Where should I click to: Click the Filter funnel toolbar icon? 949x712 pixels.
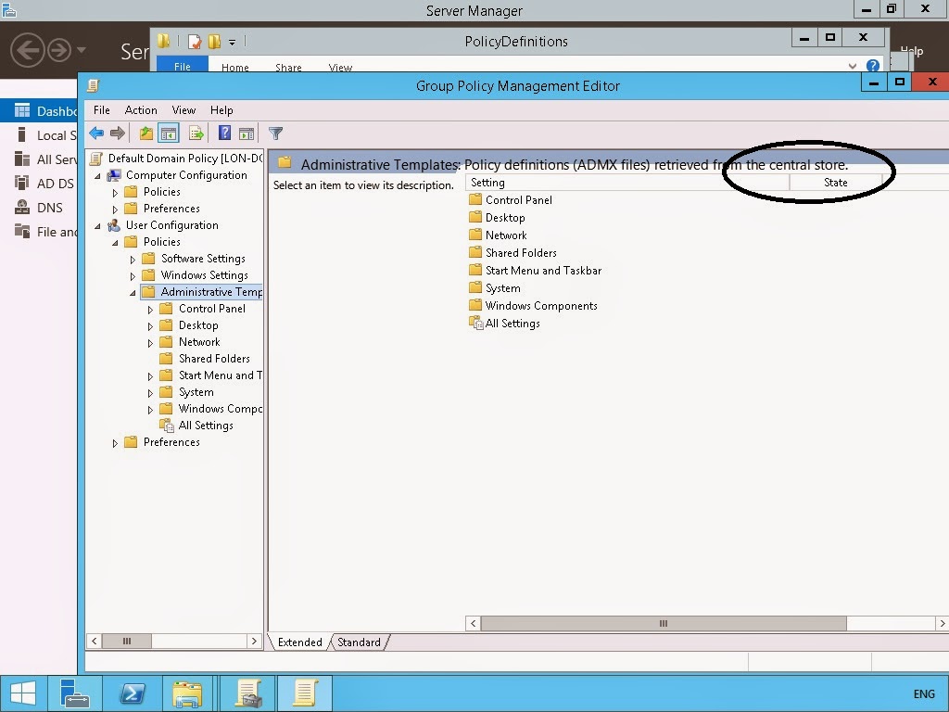[x=275, y=133]
